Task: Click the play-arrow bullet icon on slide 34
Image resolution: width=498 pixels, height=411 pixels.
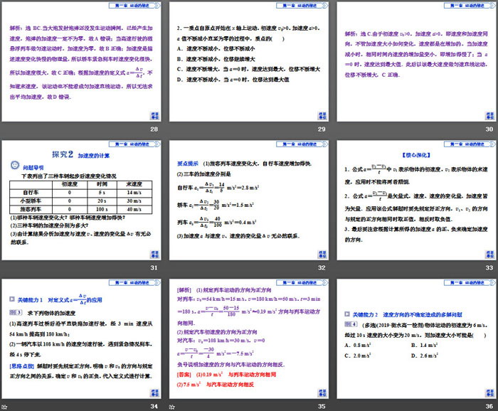Action: coord(12,299)
